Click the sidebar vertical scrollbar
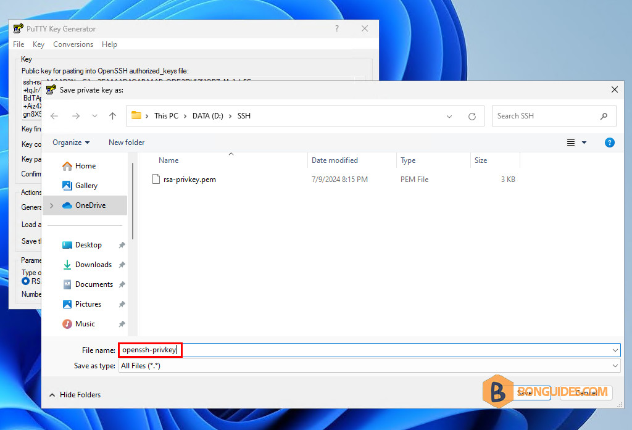This screenshot has width=632, height=430. point(132,201)
